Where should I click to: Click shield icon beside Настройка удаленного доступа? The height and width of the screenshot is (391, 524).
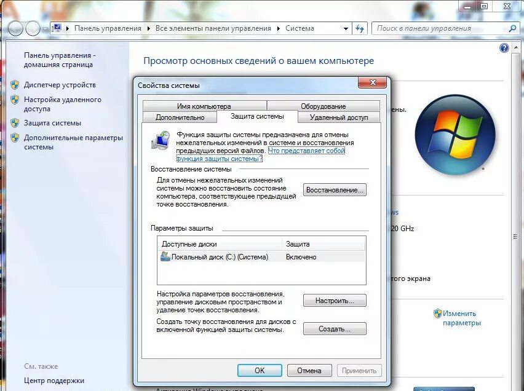(15, 100)
